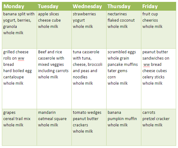Select 'cheerios' in Friday's breakfast cell
Image resolution: width=178 pixels, height=148 pixels.
pos(150,20)
